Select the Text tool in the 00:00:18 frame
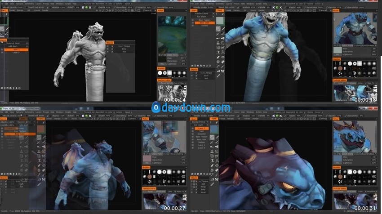This screenshot has width=382, height=214. pos(218,52)
